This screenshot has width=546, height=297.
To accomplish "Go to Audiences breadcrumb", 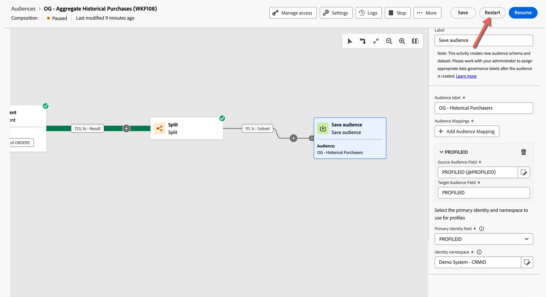I will 23,9.
